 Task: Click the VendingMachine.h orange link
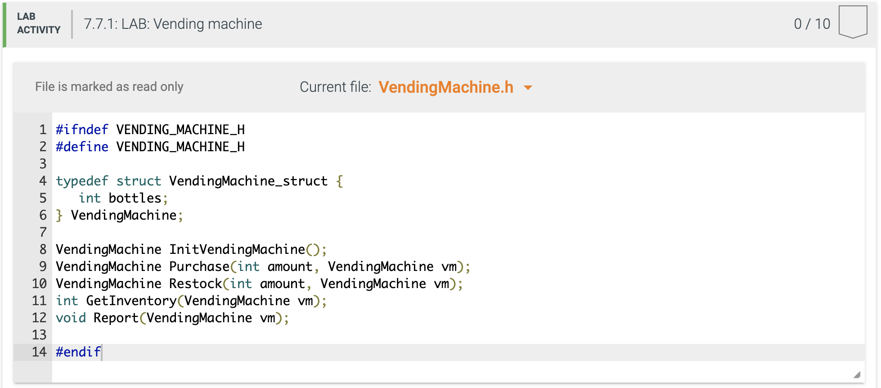pos(446,87)
